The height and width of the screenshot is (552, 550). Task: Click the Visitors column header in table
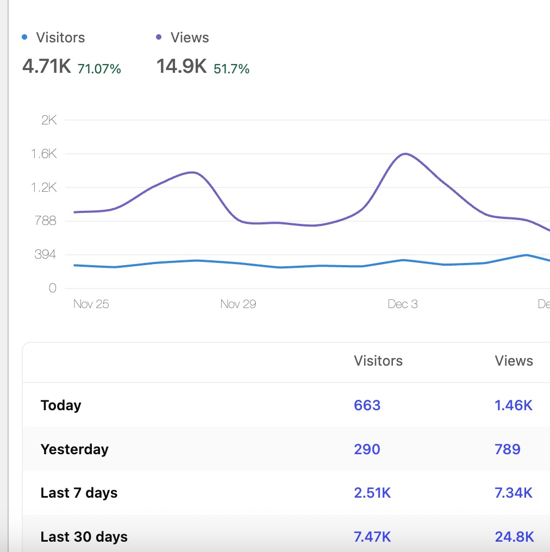coord(378,361)
